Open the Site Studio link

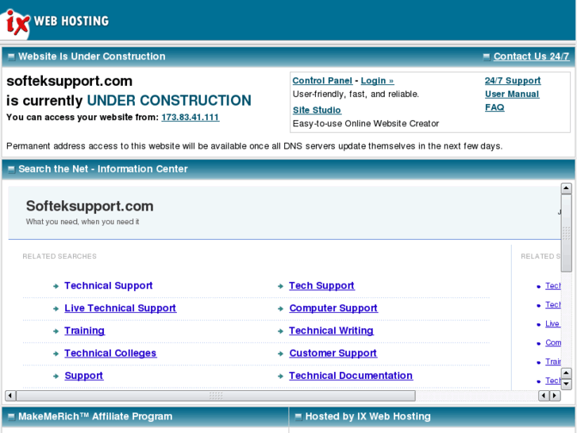click(317, 110)
